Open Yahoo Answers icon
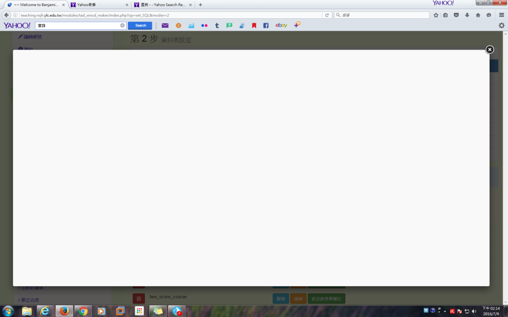 (229, 25)
